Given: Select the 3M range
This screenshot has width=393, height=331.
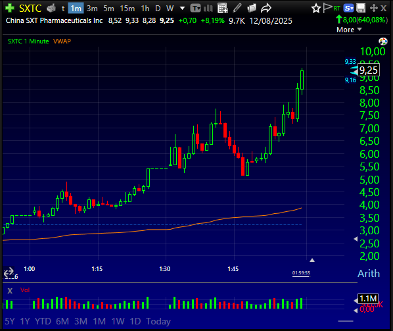Looking at the screenshot, I should point(80,322).
